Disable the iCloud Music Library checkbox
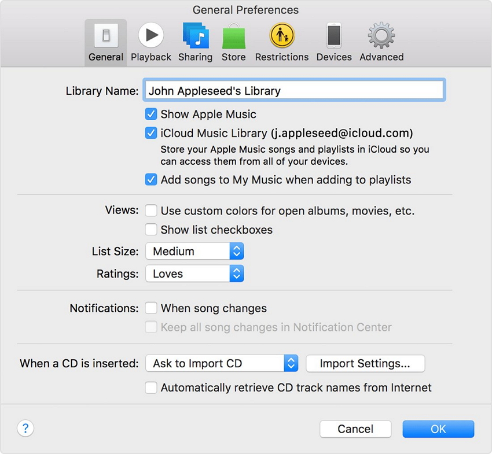Image resolution: width=492 pixels, height=454 pixels. coord(151,133)
